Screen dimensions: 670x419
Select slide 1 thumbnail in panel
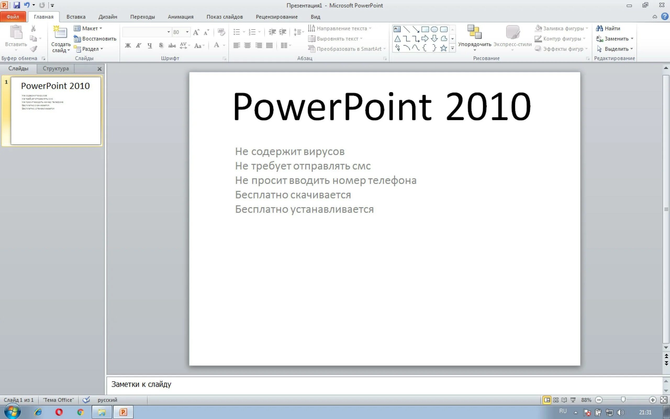56,111
